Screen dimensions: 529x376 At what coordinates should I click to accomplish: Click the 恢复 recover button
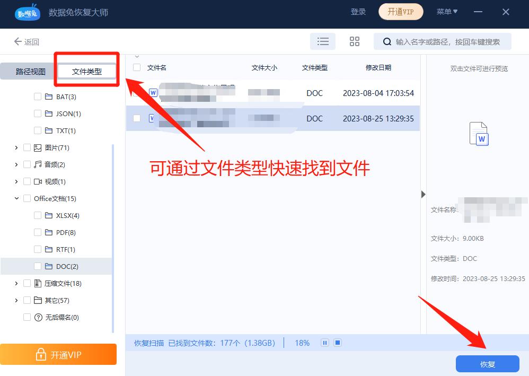point(487,364)
